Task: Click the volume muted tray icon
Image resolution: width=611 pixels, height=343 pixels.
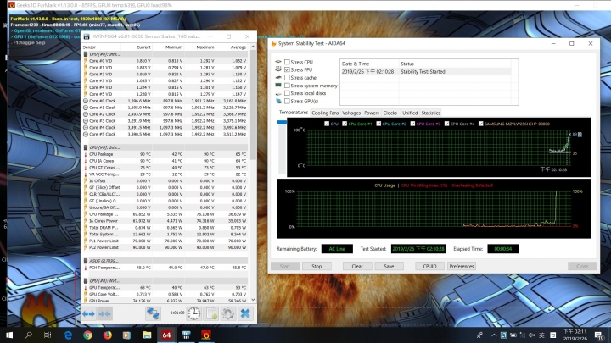Action: (x=532, y=335)
